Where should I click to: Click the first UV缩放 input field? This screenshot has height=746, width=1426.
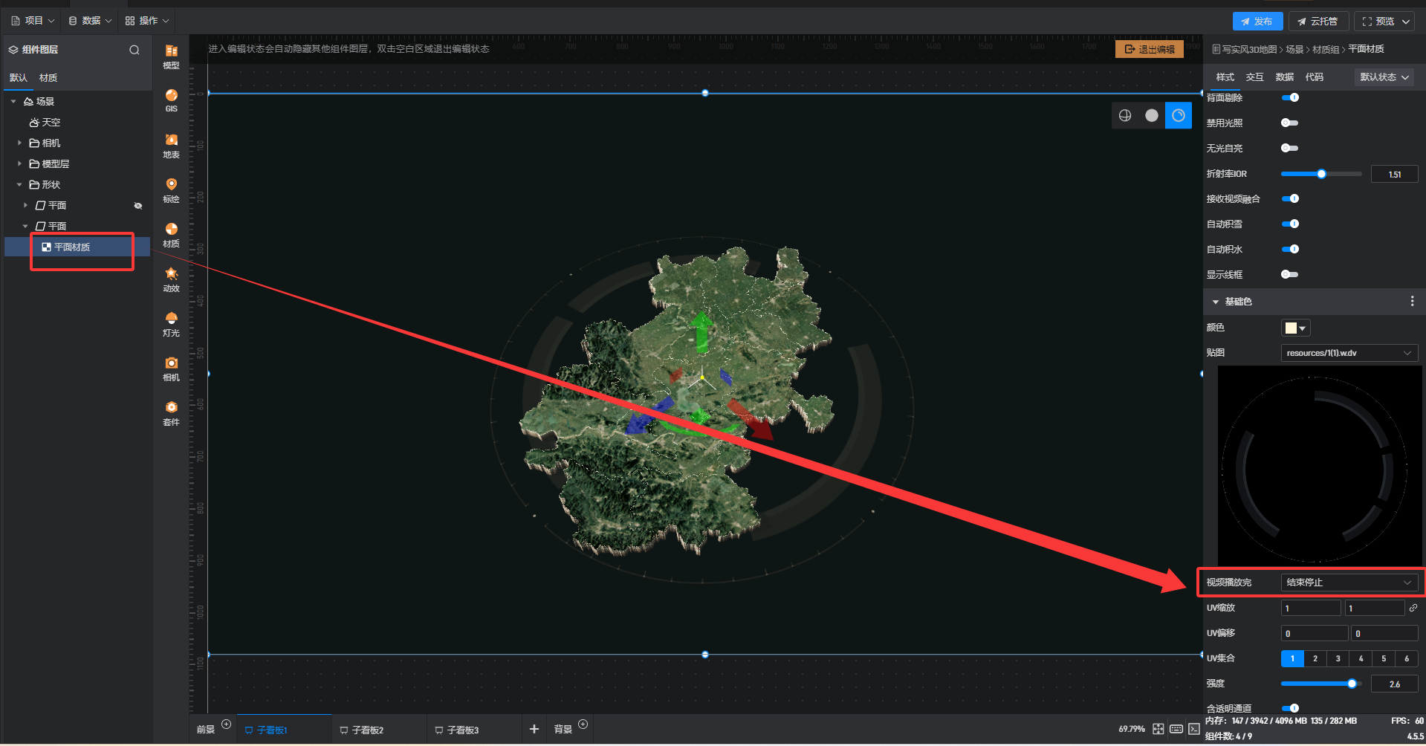click(1310, 609)
